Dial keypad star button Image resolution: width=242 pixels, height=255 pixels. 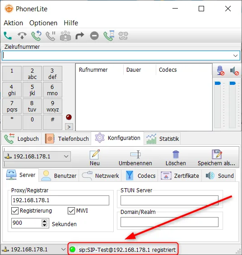[12, 122]
